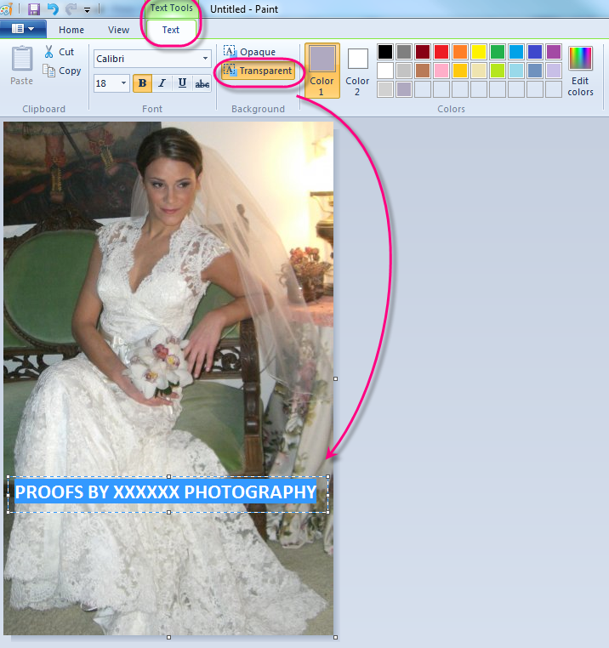Pick the purple swatch in top row
Viewport: 609px width, 648px height.
point(553,52)
